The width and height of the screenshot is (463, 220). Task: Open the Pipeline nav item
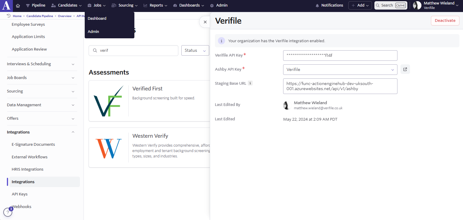(x=35, y=5)
